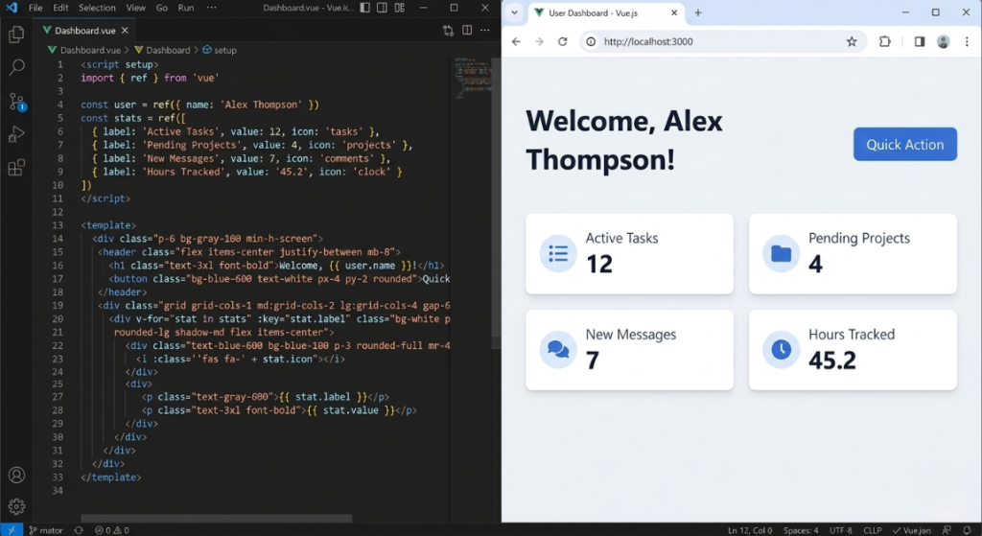This screenshot has width=982, height=536.
Task: Open Run and Debug view
Action: coord(16,134)
